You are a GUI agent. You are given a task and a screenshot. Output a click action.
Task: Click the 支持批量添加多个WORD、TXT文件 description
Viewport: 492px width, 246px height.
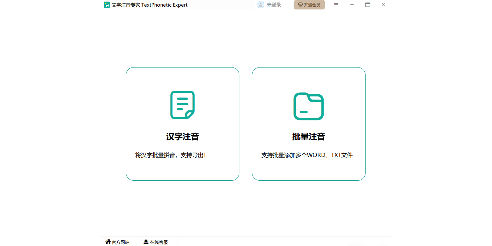[307, 155]
